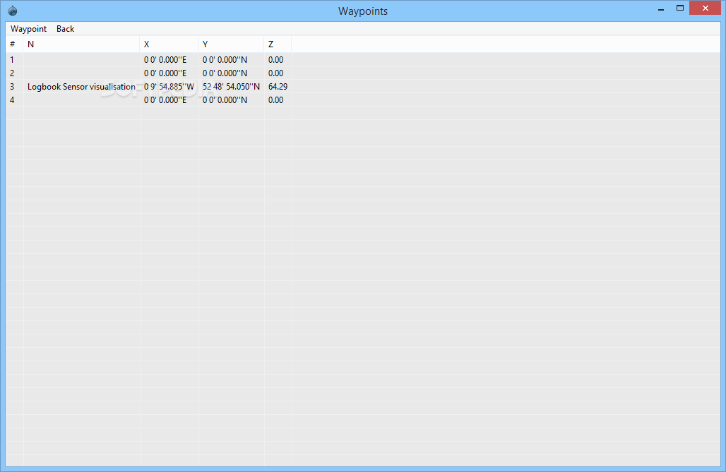726x472 pixels.
Task: Select waypoint row number 4
Action: [12, 100]
